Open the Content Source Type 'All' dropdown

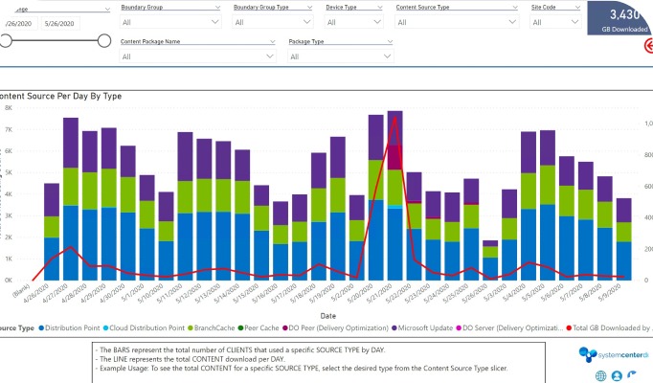[457, 22]
